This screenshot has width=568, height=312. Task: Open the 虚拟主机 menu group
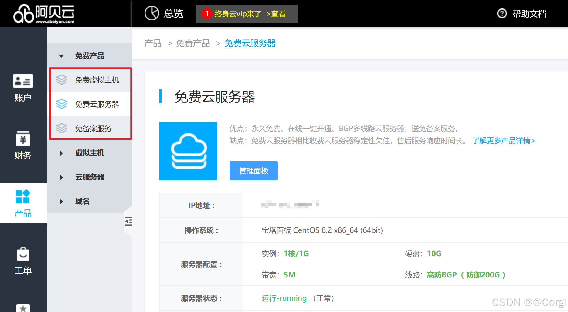click(x=90, y=153)
